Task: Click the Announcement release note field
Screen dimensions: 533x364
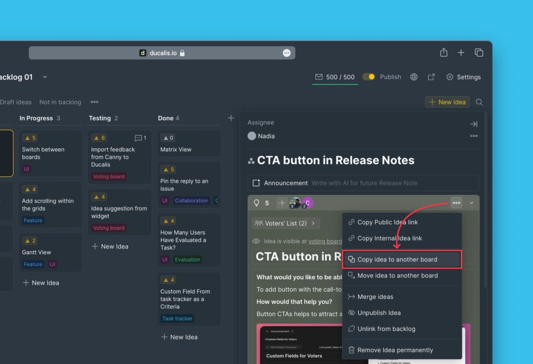Action: pyautogui.click(x=364, y=183)
